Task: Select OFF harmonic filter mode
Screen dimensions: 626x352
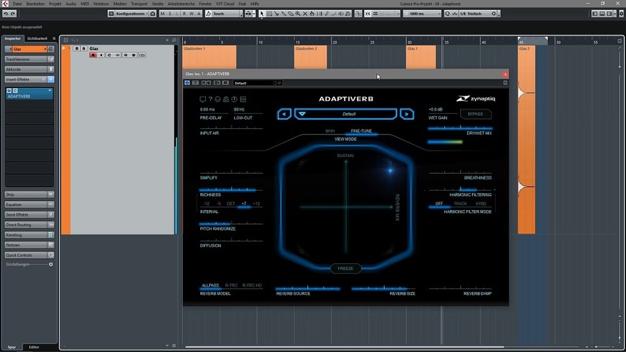Action: (x=439, y=204)
